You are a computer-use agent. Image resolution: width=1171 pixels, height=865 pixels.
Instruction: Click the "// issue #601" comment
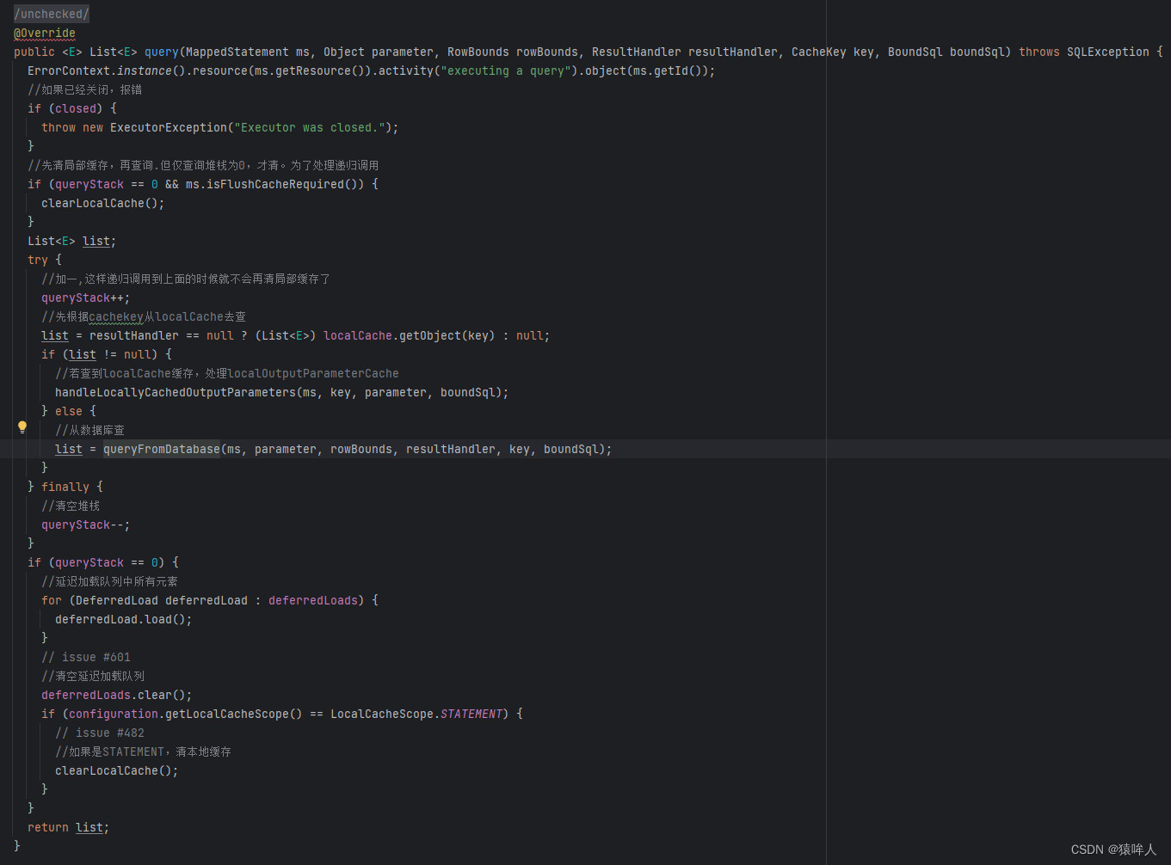coord(86,657)
